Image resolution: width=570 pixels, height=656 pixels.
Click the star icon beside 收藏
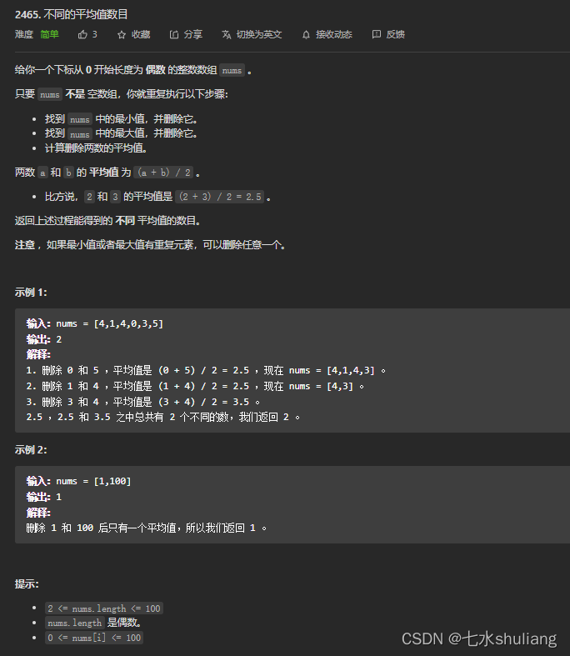[x=122, y=34]
